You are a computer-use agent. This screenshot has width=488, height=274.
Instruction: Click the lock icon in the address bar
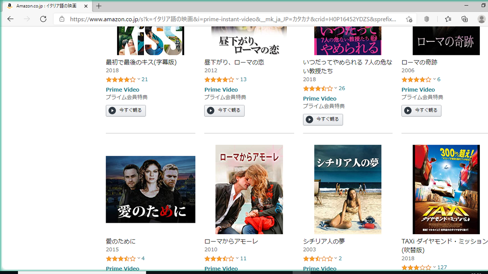[x=62, y=19]
